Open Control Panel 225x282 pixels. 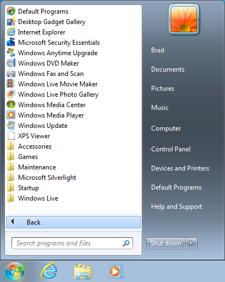pyautogui.click(x=171, y=149)
